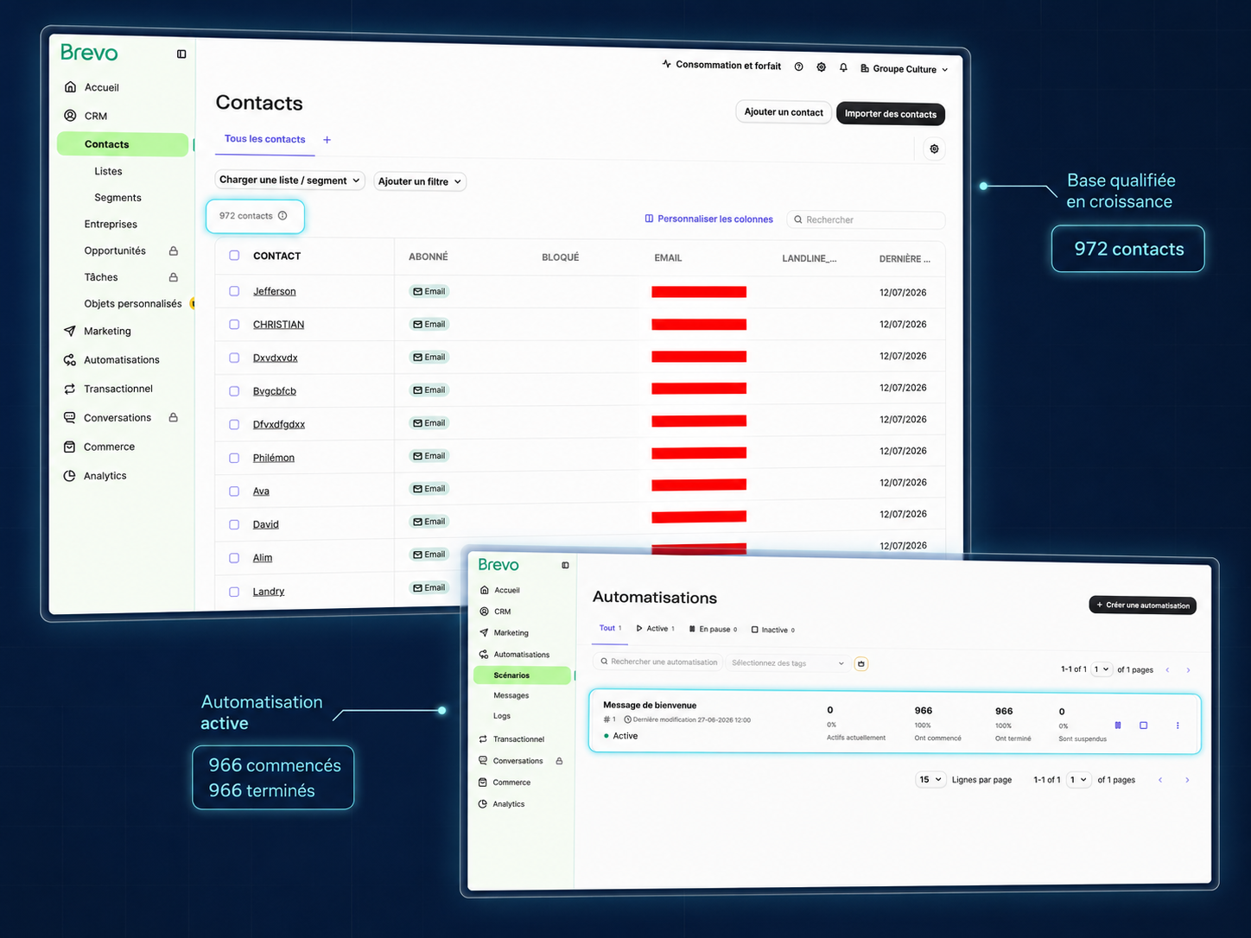This screenshot has height=938, width=1251.
Task: Toggle the select-all CONTACT checkbox
Action: pyautogui.click(x=234, y=256)
